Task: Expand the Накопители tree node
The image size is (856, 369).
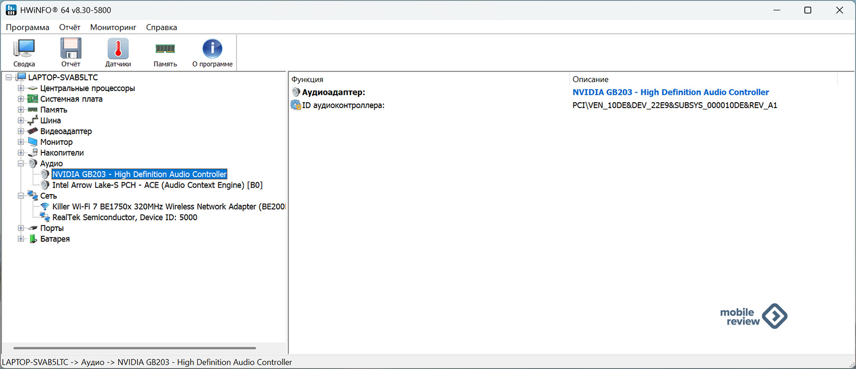Action: [x=21, y=152]
